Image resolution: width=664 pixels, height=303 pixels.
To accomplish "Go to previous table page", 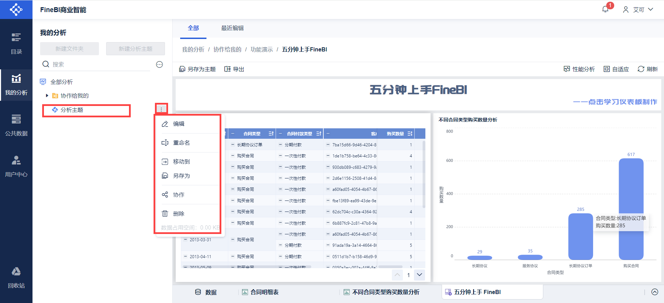I will point(397,275).
